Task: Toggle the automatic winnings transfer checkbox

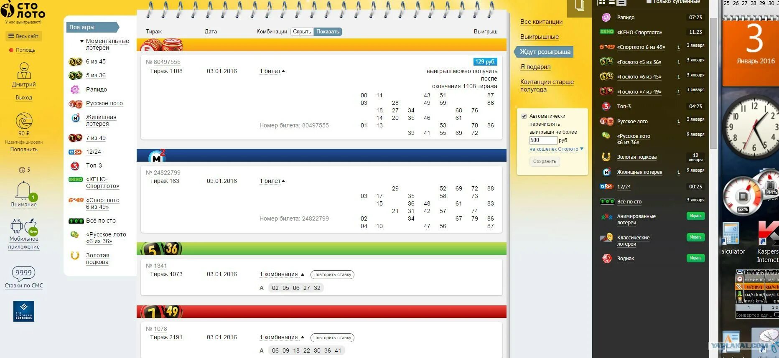Action: click(524, 116)
